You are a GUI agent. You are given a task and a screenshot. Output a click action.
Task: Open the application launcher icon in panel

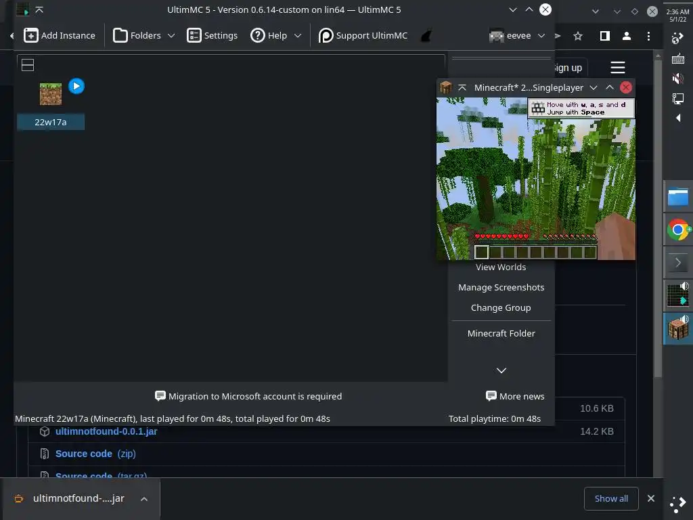click(x=677, y=504)
